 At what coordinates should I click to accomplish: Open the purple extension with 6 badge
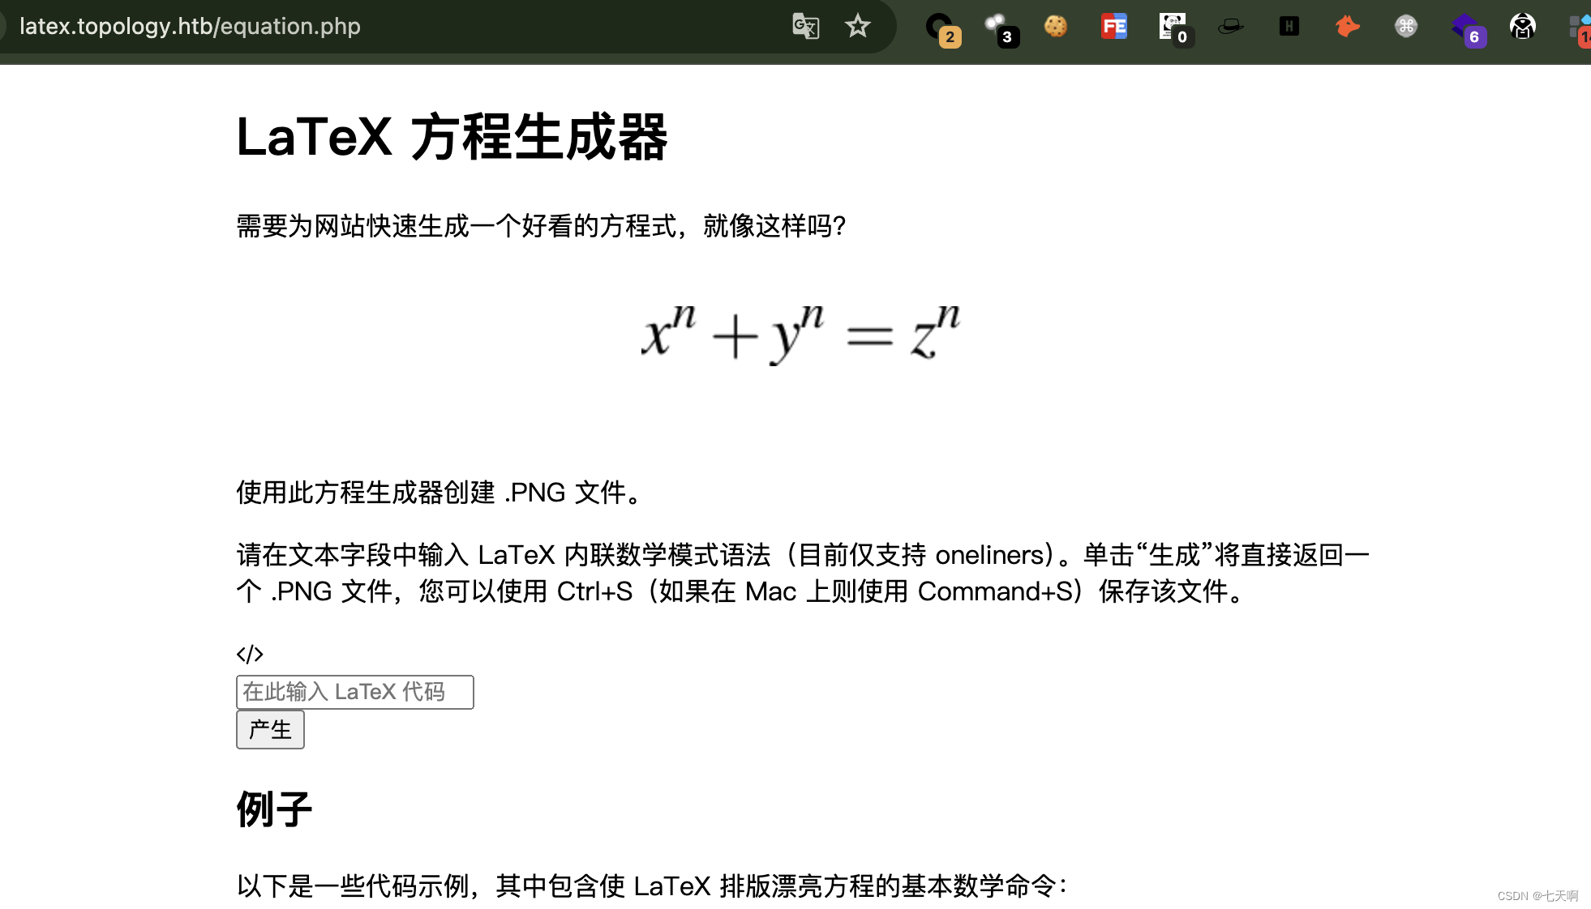tap(1465, 28)
